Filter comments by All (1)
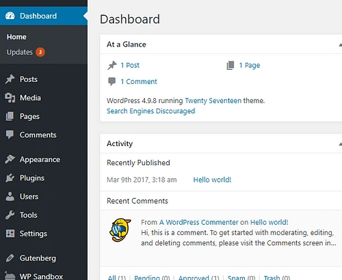The height and width of the screenshot is (280, 342). (x=117, y=277)
